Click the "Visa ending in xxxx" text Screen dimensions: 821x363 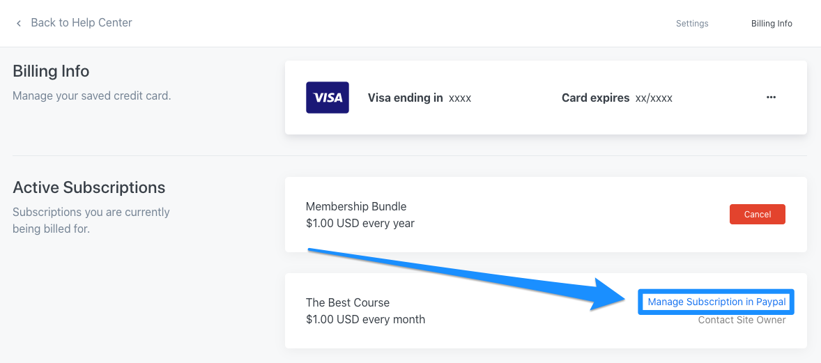[x=420, y=98]
